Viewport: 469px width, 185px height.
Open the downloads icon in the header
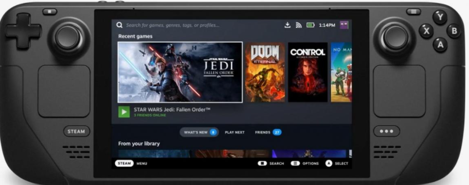point(288,25)
